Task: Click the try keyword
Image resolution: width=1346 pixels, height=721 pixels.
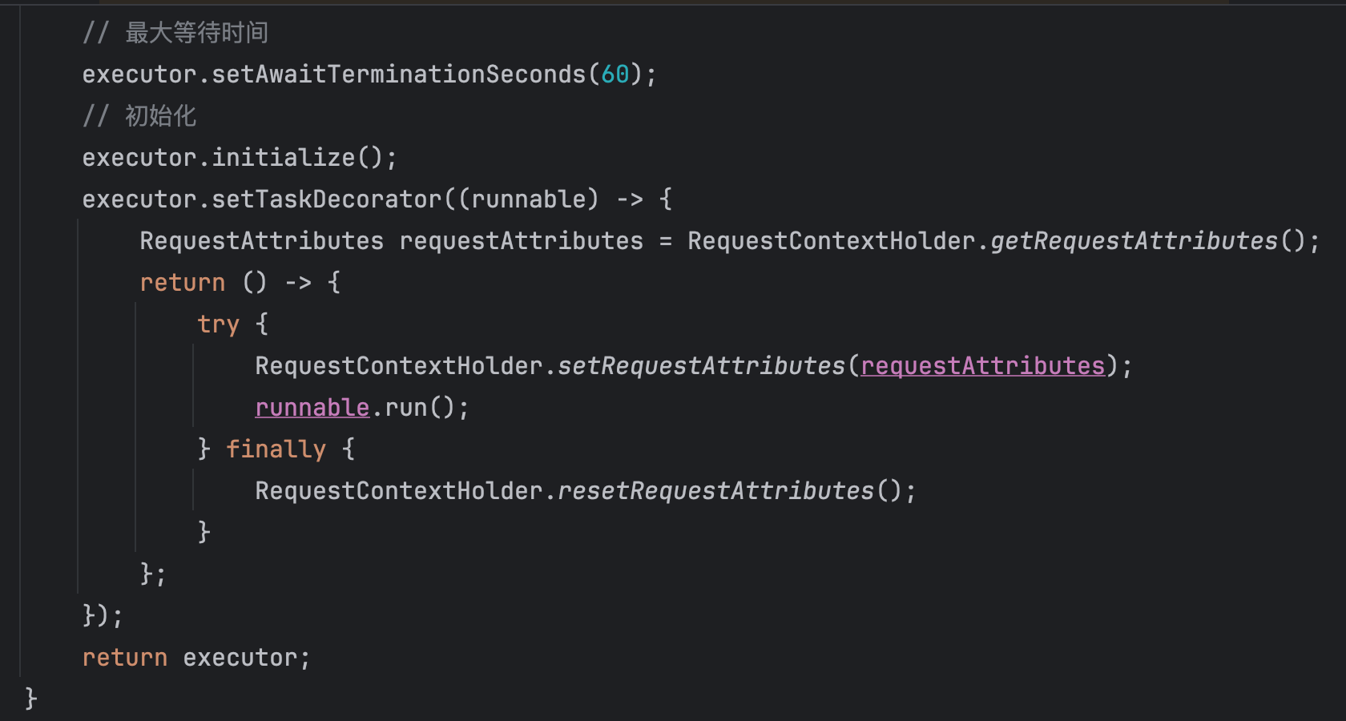Action: point(218,324)
